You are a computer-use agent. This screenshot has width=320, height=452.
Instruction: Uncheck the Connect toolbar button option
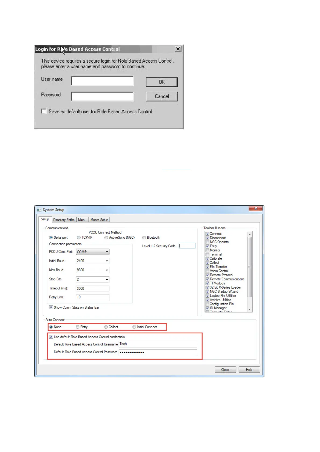207,234
